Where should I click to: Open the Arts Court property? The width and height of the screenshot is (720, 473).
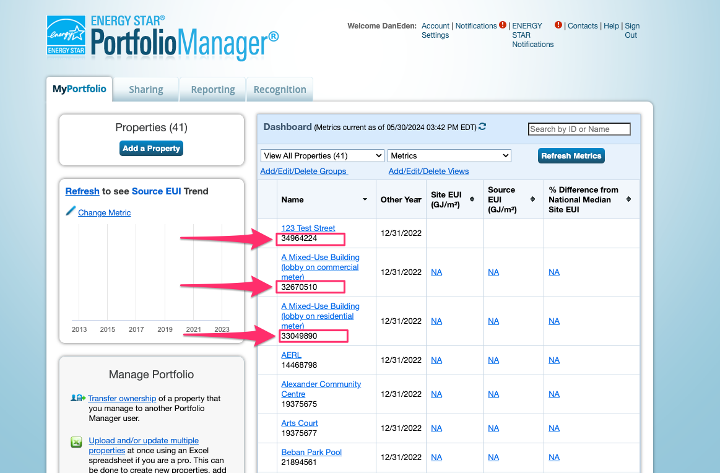pyautogui.click(x=300, y=423)
